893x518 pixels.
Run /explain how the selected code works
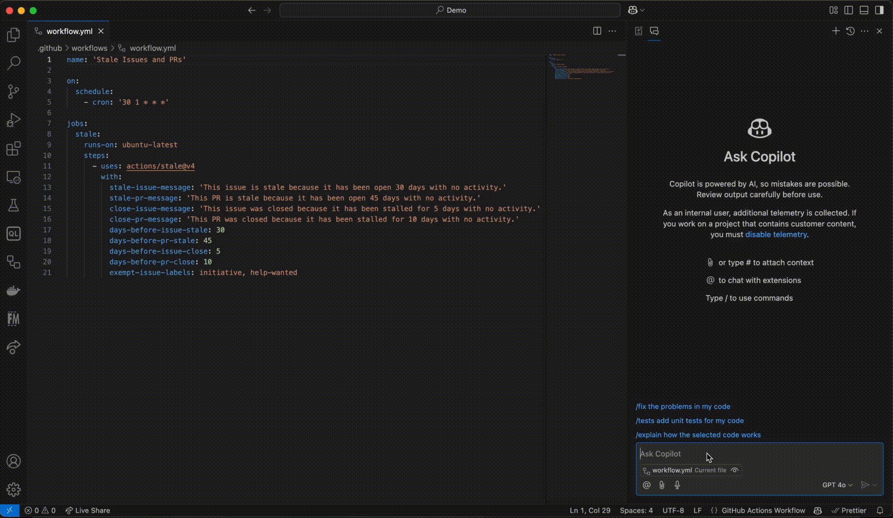pos(698,435)
